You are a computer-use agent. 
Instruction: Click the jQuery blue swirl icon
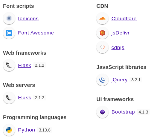(102, 80)
